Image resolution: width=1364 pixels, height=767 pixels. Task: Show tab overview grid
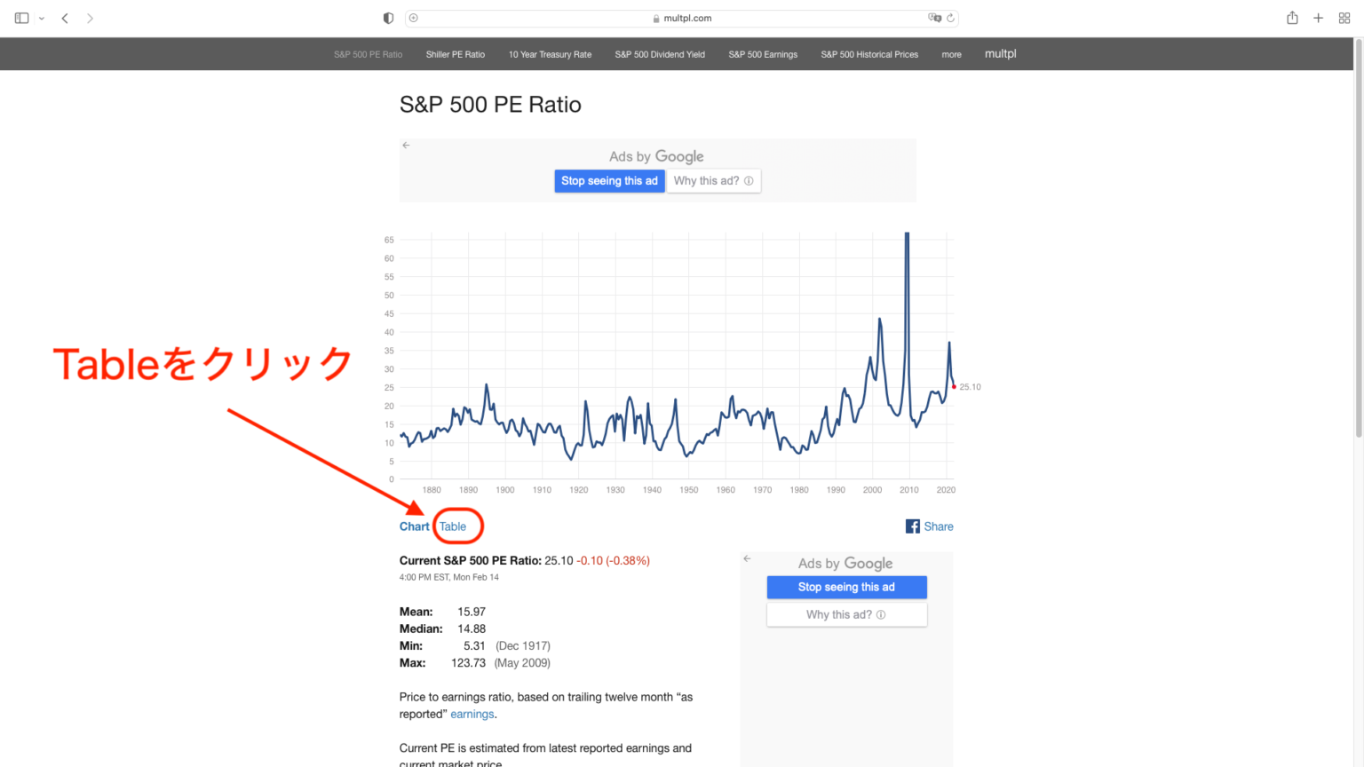[x=1344, y=17]
